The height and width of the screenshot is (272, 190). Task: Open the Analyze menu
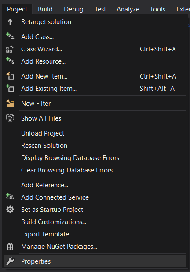(128, 9)
